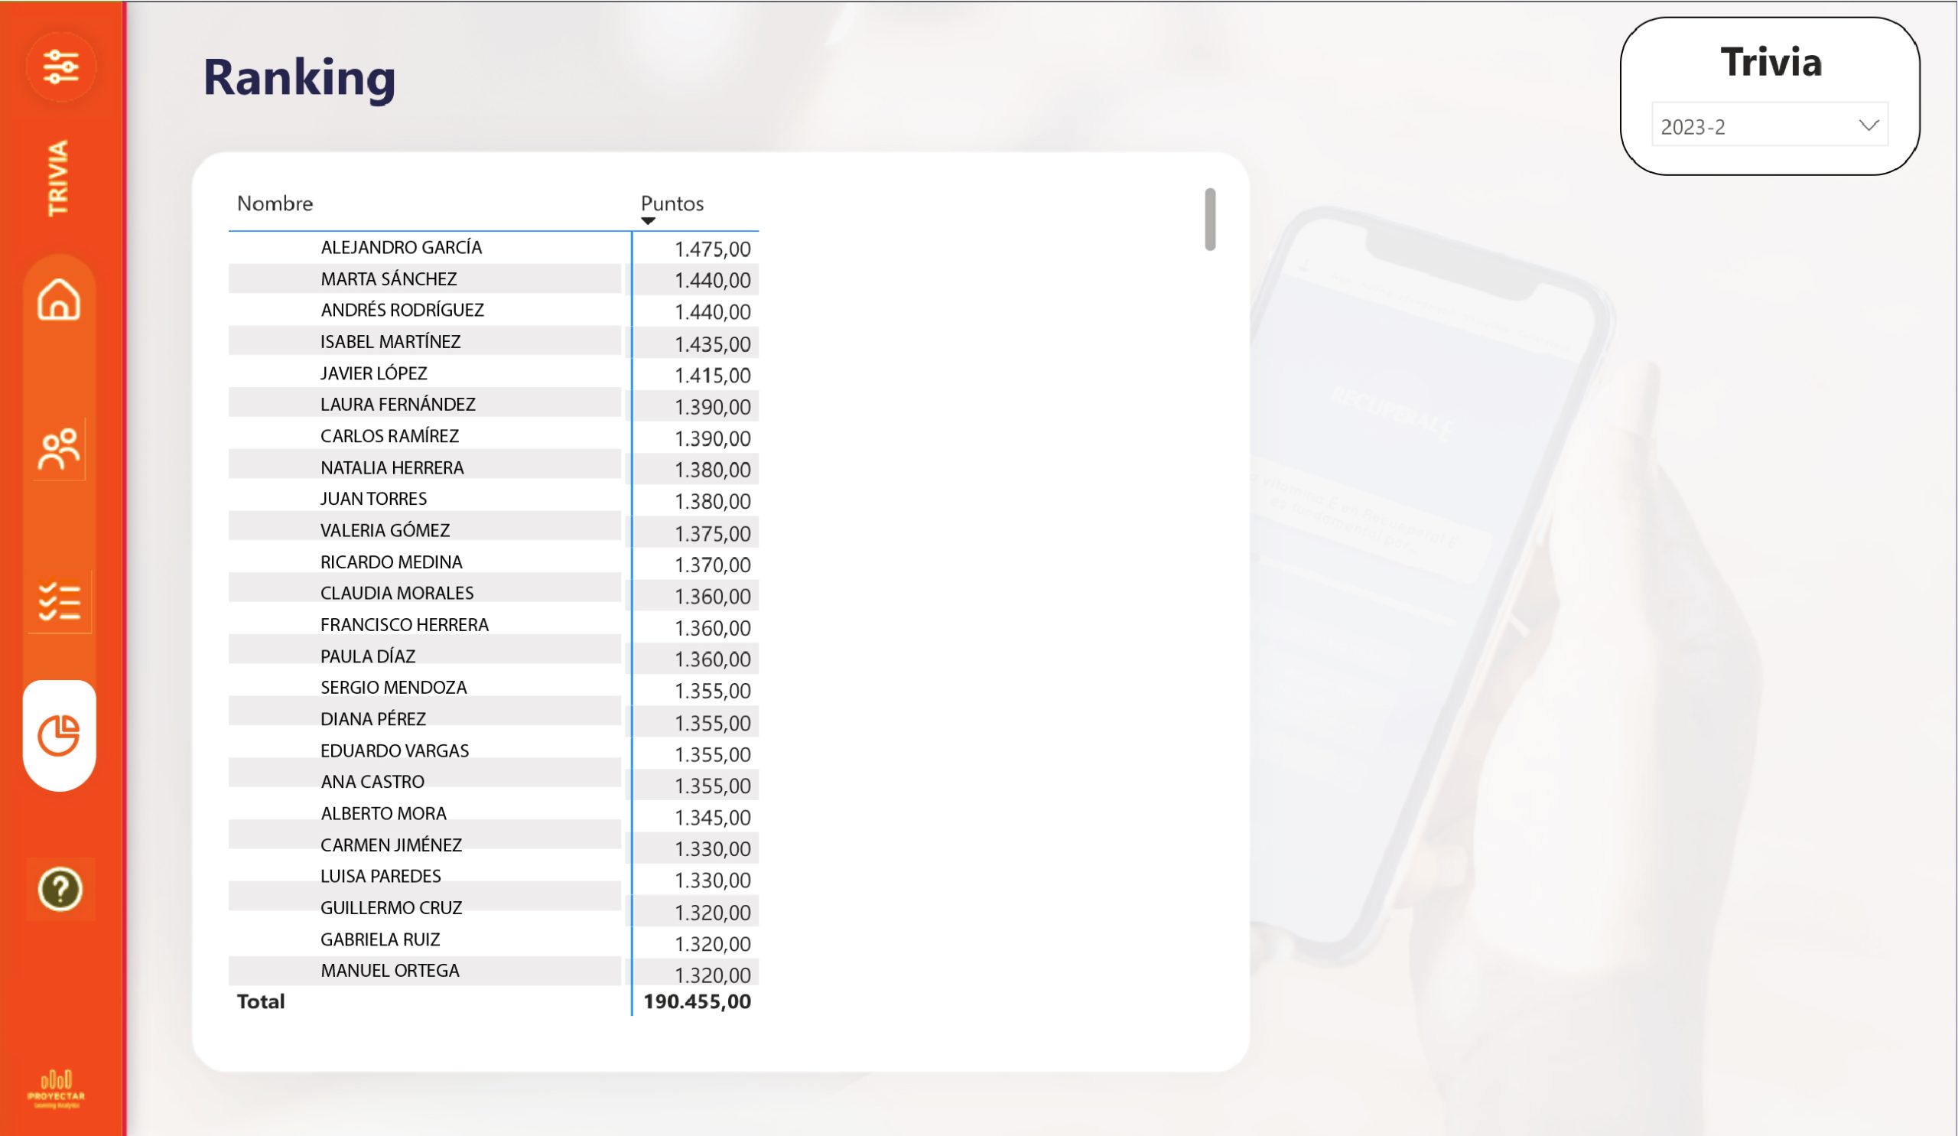Select the pie chart ranking icon
The width and height of the screenshot is (1958, 1136).
(59, 735)
